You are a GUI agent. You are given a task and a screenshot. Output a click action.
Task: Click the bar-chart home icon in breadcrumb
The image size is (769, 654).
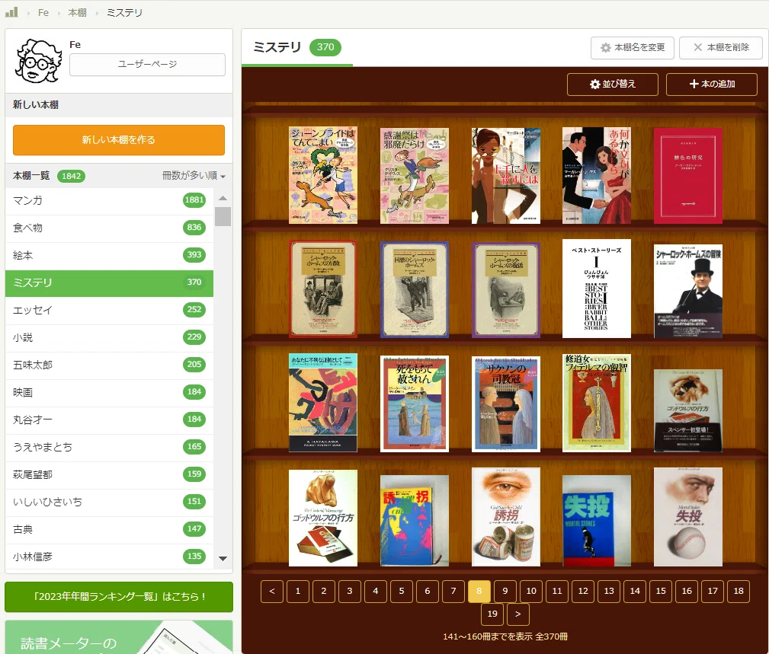coord(11,12)
